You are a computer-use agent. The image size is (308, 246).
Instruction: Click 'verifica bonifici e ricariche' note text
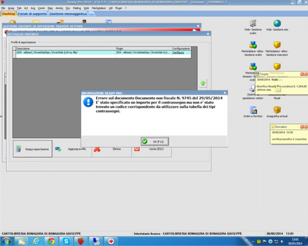coord(289,139)
